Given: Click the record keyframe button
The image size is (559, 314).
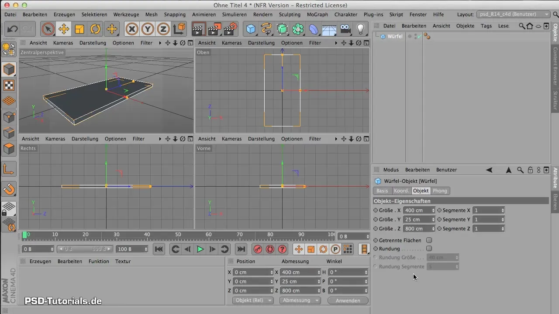Looking at the screenshot, I should [x=258, y=249].
